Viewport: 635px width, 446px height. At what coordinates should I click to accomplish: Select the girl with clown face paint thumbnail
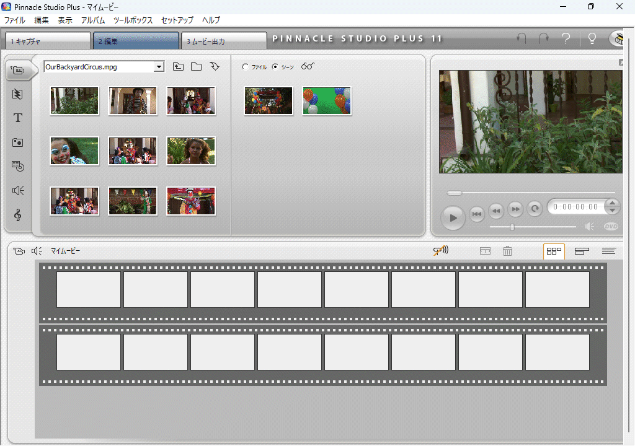tap(74, 151)
